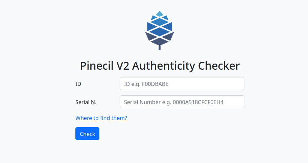Open the "Where to find them?" link
This screenshot has width=308, height=163.
(x=101, y=118)
